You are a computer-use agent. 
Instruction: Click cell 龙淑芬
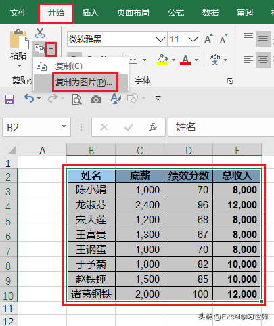(x=91, y=205)
